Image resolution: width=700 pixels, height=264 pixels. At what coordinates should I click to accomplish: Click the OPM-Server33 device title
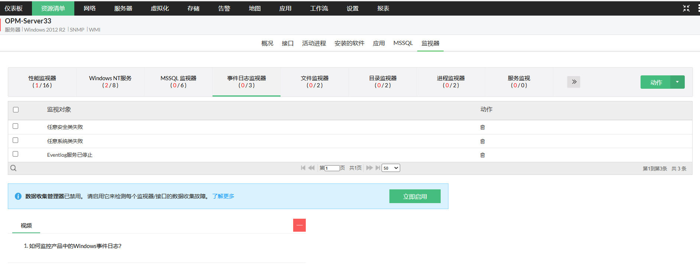click(28, 21)
